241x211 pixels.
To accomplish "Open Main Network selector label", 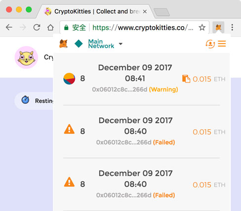I will (101, 43).
